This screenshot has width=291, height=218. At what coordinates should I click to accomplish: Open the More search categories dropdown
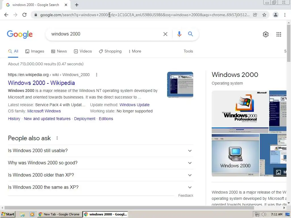pyautogui.click(x=135, y=51)
